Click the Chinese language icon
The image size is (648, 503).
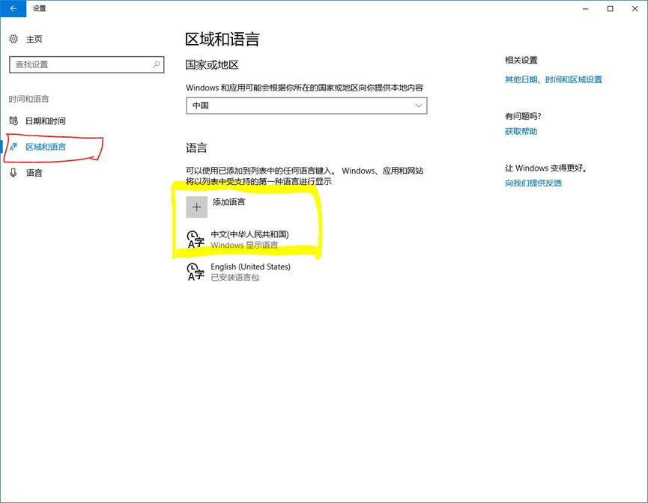point(196,240)
